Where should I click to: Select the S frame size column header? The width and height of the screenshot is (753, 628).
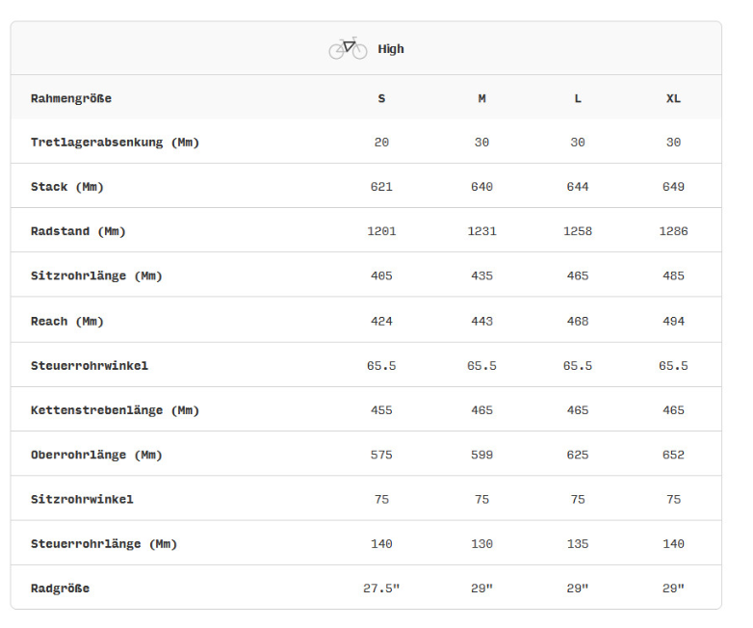pyautogui.click(x=381, y=98)
